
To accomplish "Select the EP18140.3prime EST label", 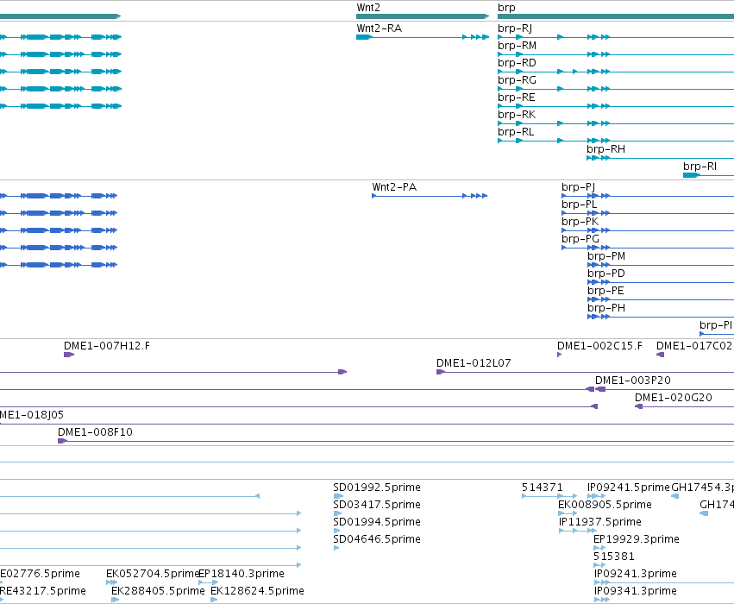I will (x=242, y=575).
